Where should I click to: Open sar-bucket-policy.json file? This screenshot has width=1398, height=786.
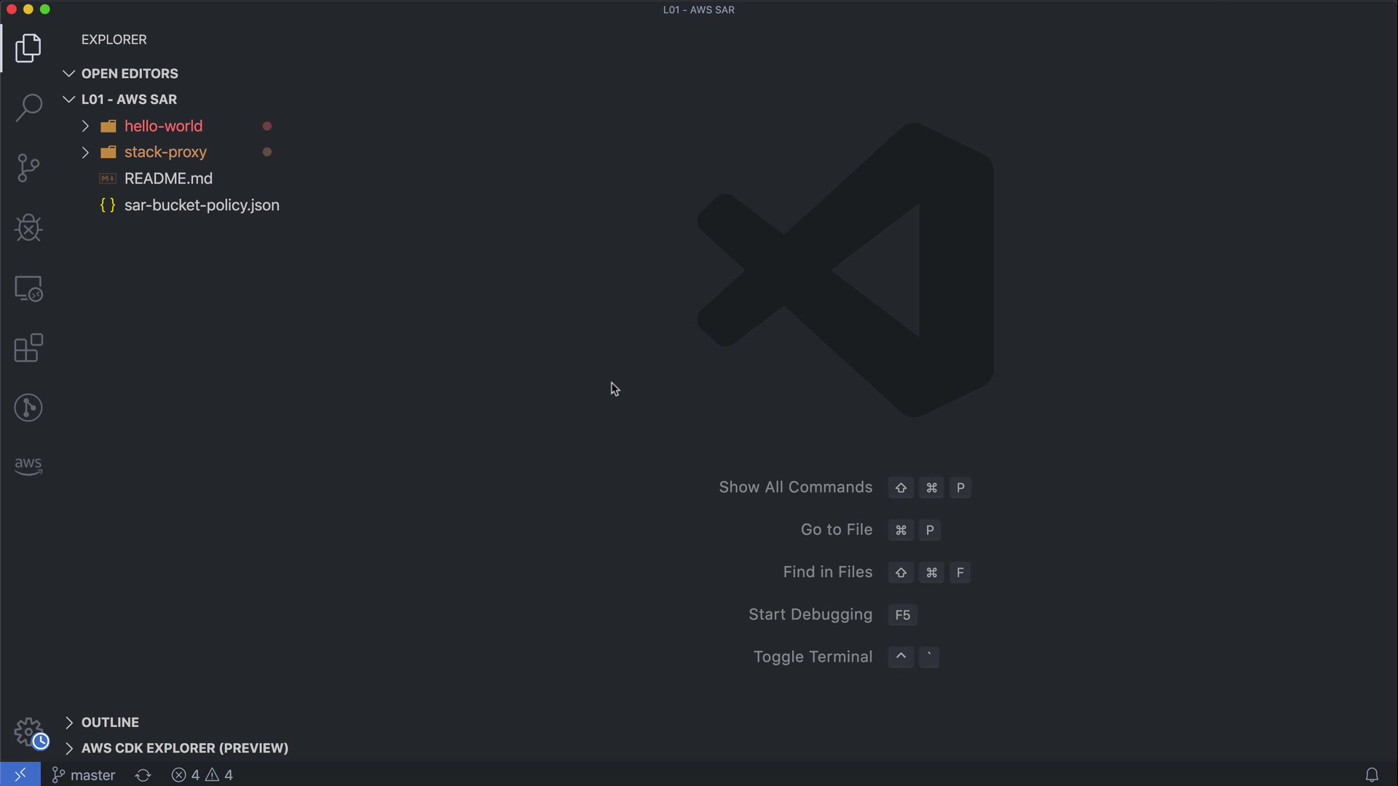click(202, 205)
